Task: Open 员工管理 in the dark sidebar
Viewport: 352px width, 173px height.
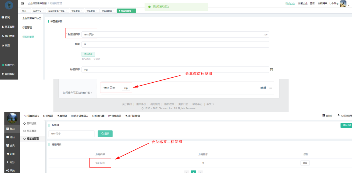Action: tap(8, 27)
